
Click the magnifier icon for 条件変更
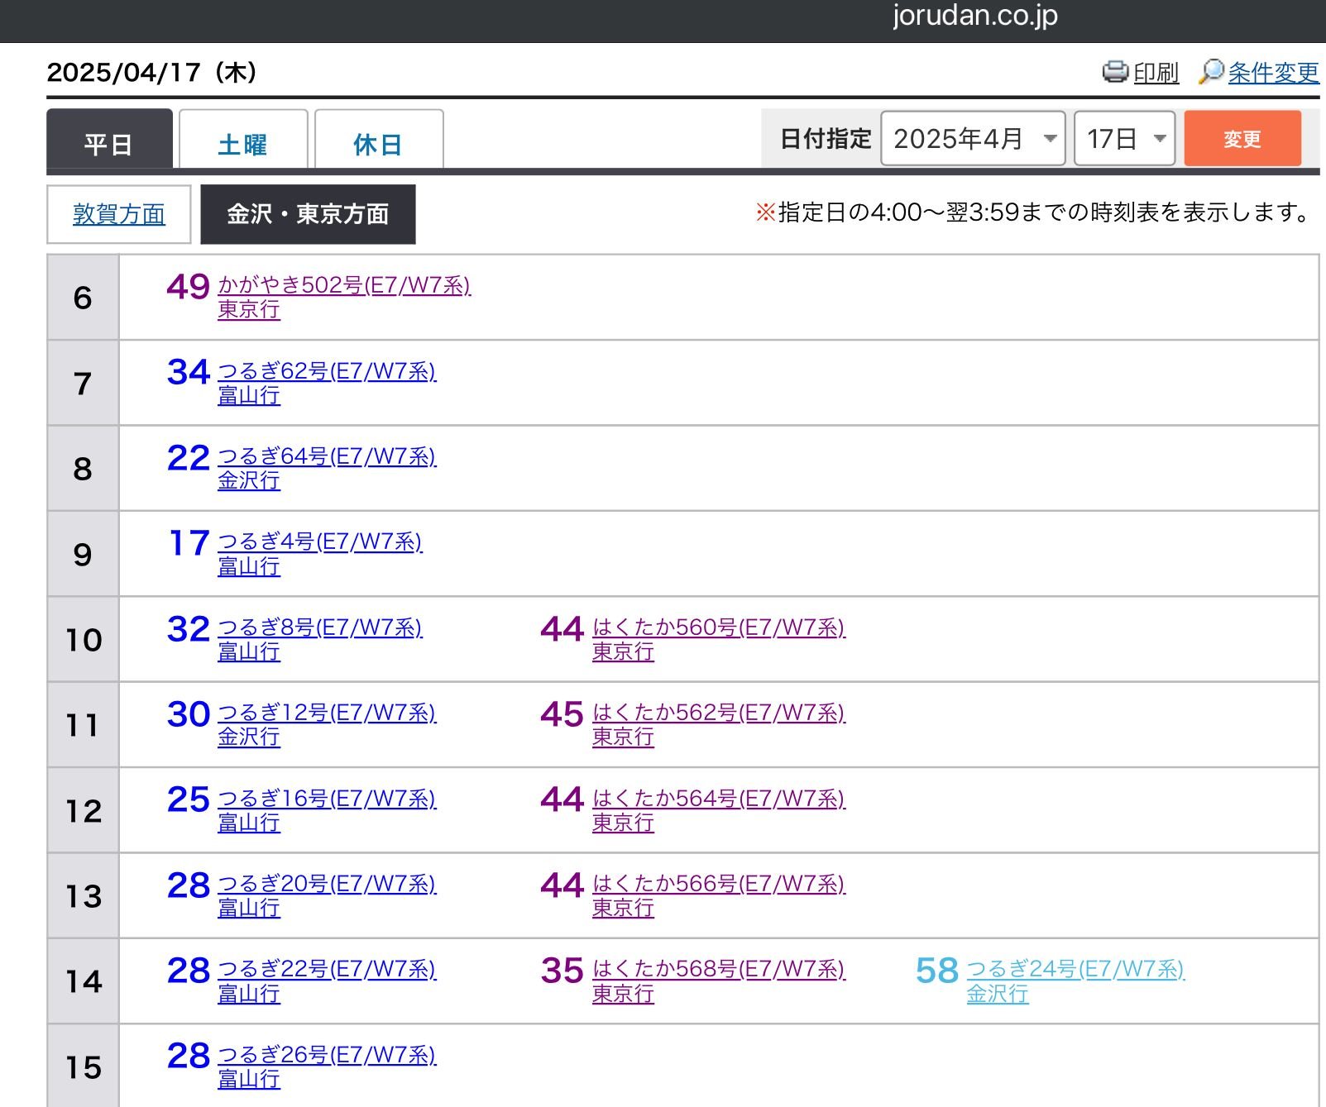1211,72
